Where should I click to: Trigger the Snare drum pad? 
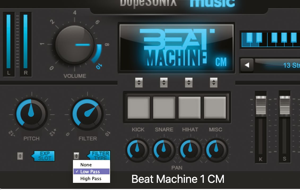(164, 107)
